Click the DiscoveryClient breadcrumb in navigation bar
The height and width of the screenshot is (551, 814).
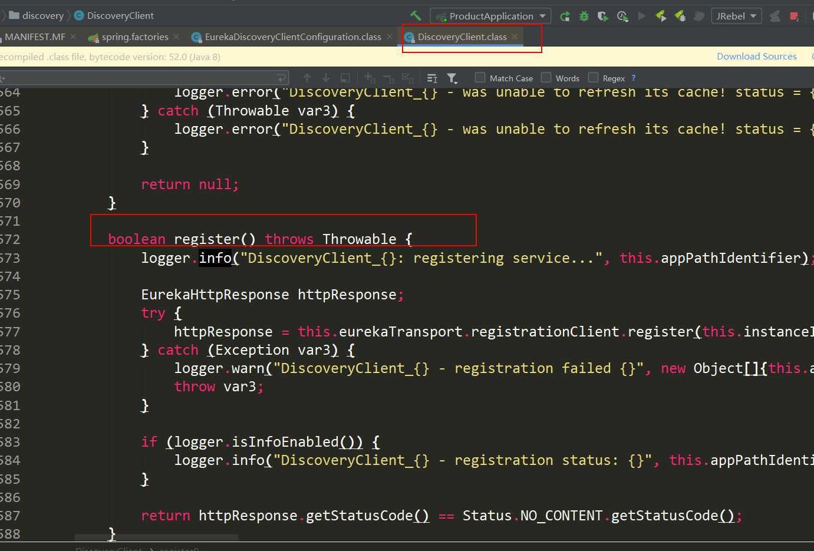[114, 16]
